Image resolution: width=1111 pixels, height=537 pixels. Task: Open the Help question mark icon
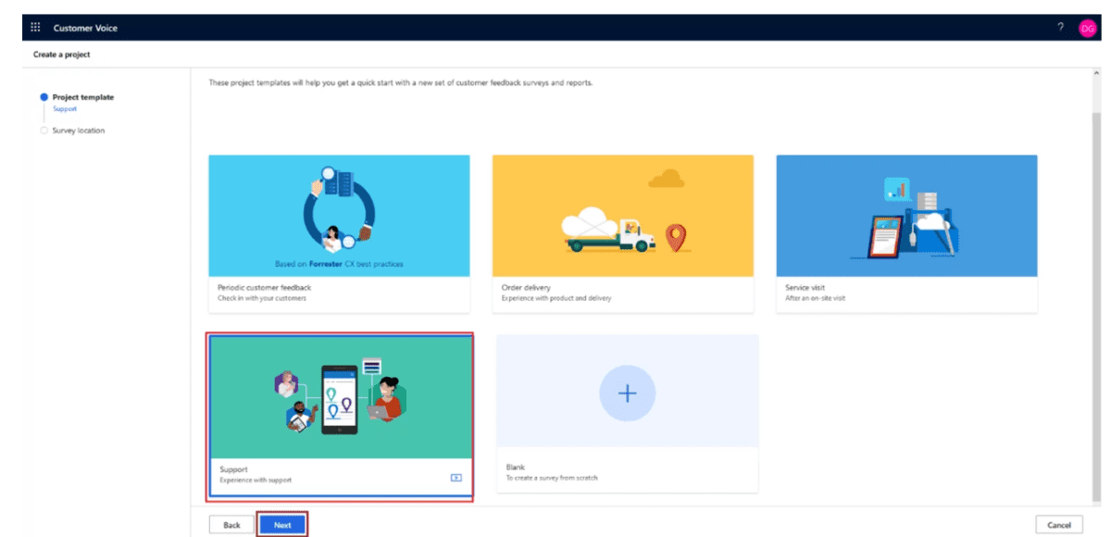click(x=1061, y=27)
